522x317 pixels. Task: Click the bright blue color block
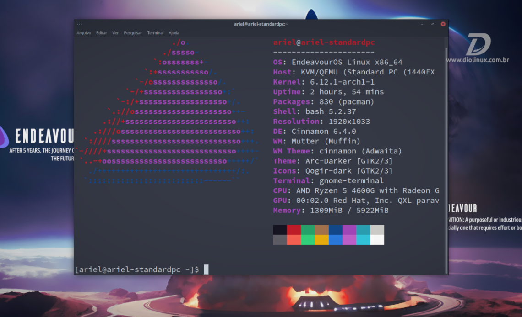tap(336, 240)
